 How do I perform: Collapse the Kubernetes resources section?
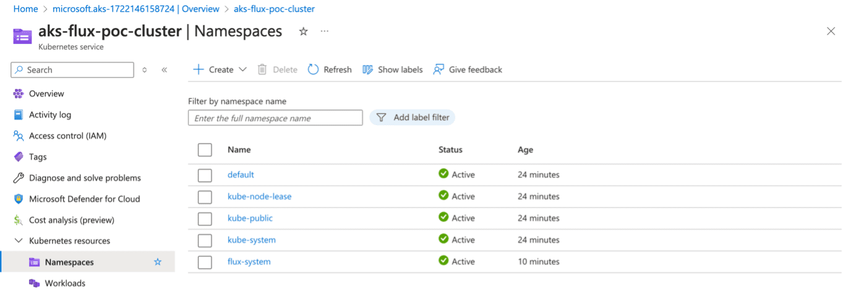[19, 241]
